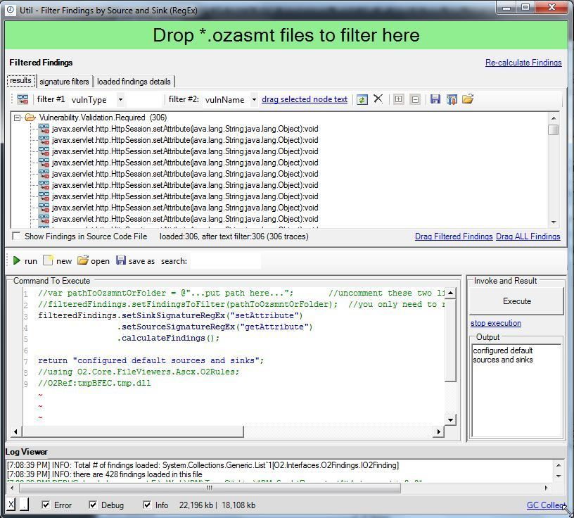This screenshot has width=574, height=518.
Task: Click inside the script search field
Action: [x=225, y=261]
